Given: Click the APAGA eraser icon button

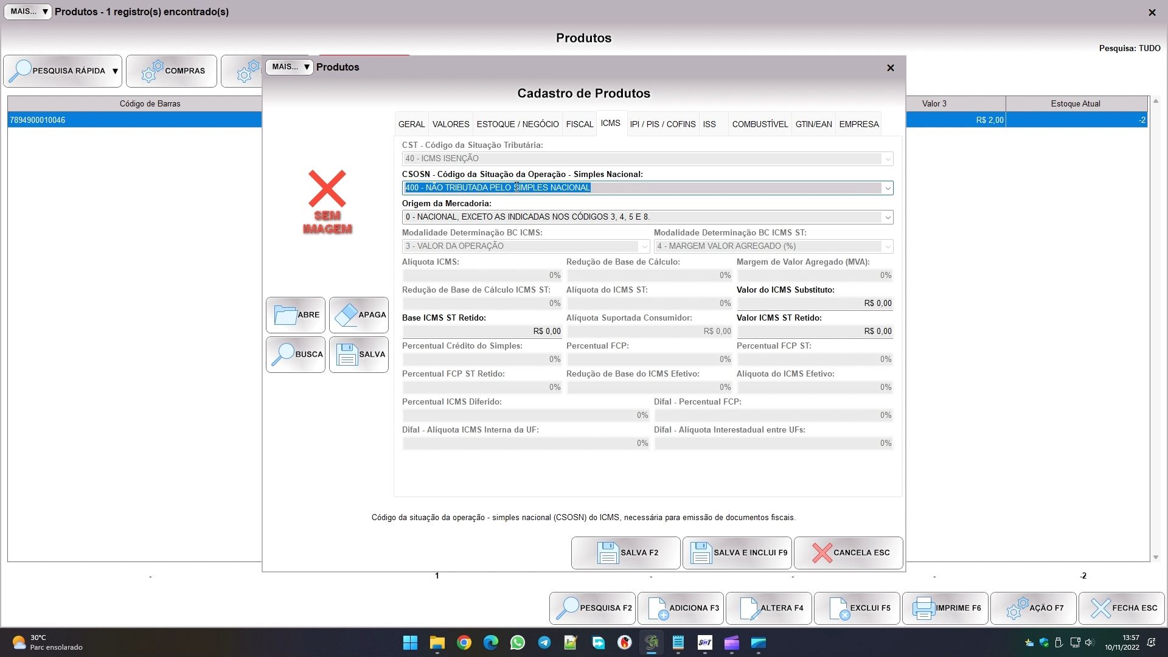Looking at the screenshot, I should [x=359, y=315].
